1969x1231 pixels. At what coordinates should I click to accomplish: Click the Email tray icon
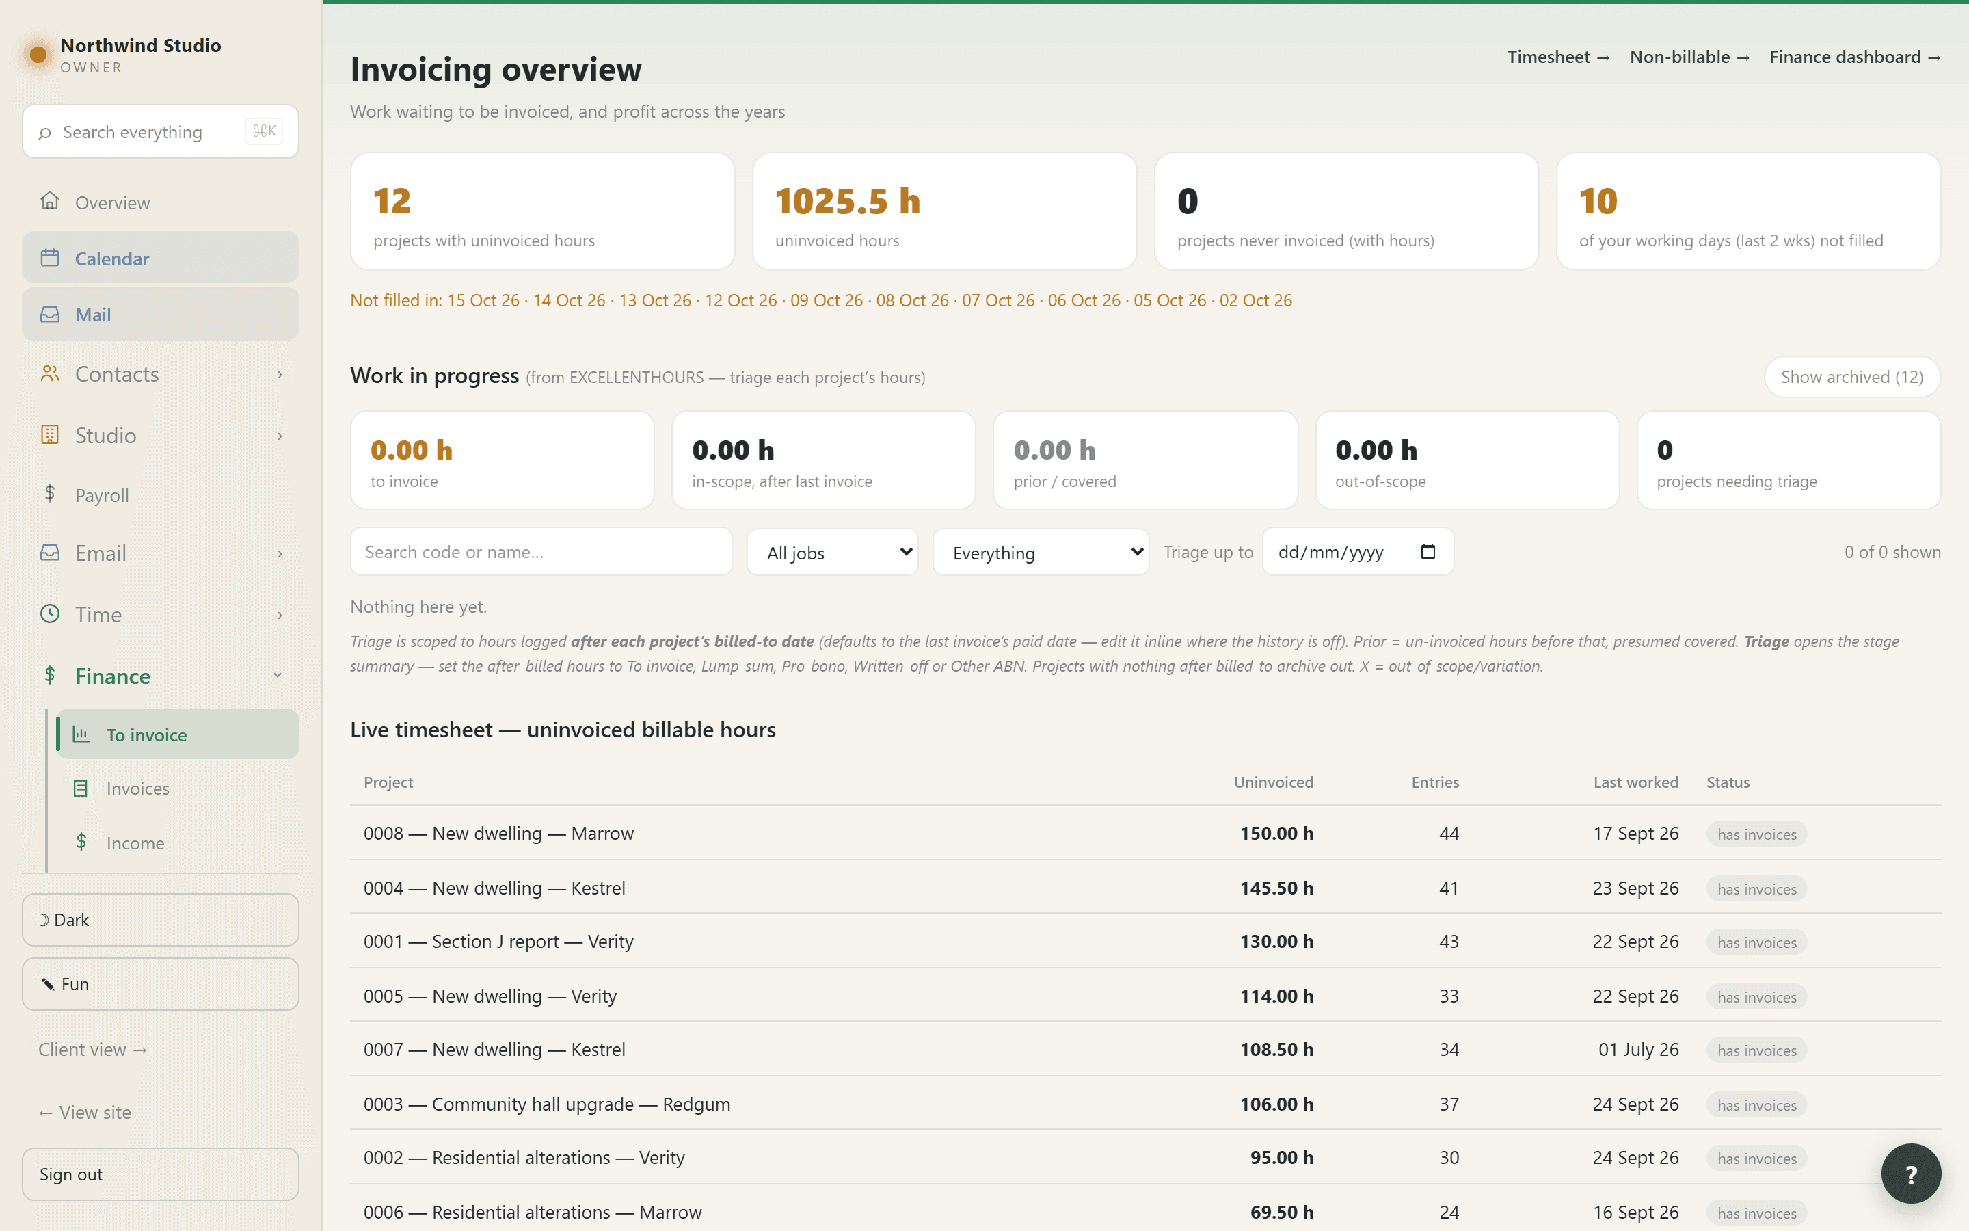(x=50, y=553)
